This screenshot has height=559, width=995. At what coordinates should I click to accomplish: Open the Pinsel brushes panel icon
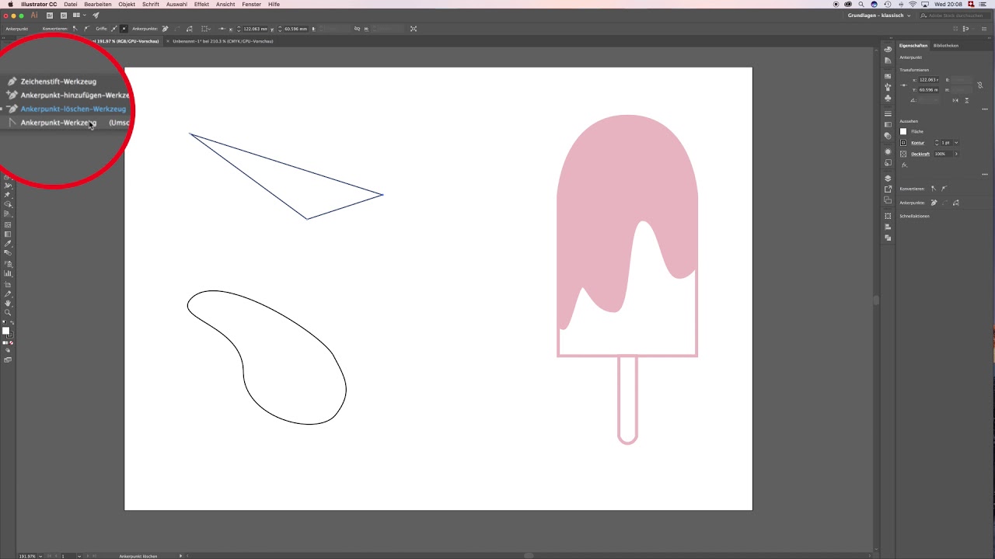pos(888,87)
